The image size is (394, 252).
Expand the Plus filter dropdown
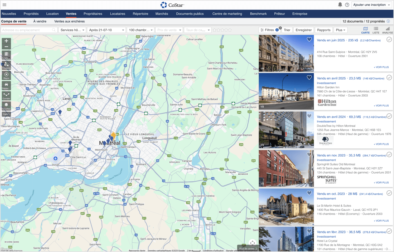[340, 30]
